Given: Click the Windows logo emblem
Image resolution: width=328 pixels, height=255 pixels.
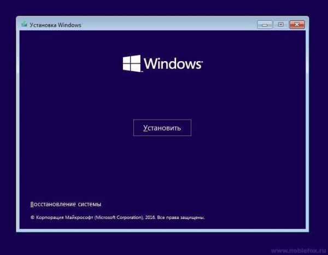Looking at the screenshot, I should [132, 63].
